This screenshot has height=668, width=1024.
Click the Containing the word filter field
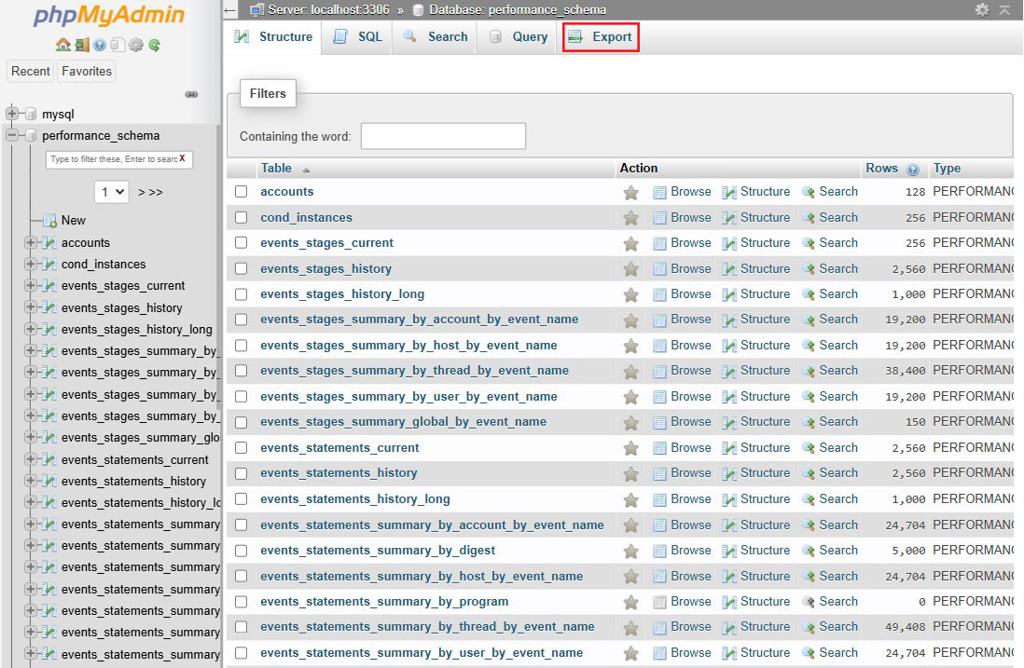pyautogui.click(x=443, y=136)
